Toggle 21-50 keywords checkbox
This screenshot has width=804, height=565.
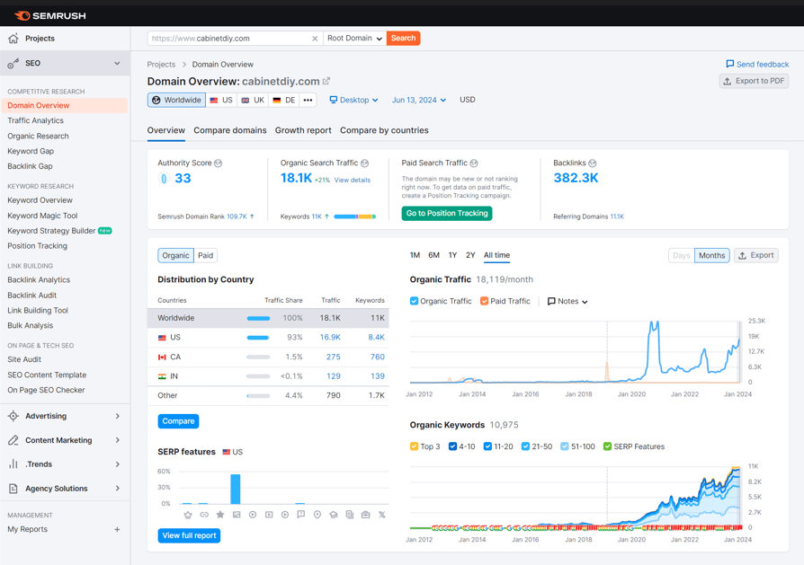(525, 446)
